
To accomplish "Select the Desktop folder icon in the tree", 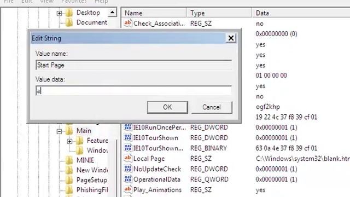I will 69,13.
